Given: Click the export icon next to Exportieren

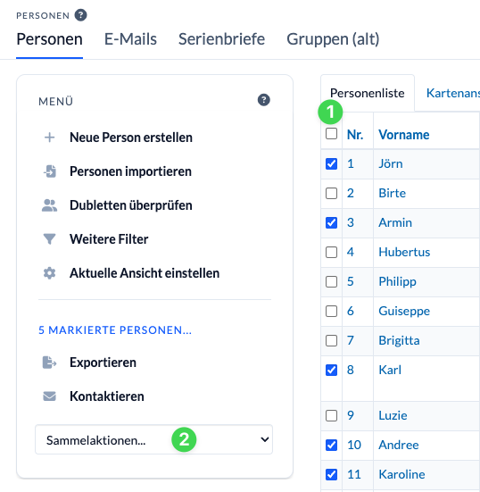Looking at the screenshot, I should click(50, 363).
